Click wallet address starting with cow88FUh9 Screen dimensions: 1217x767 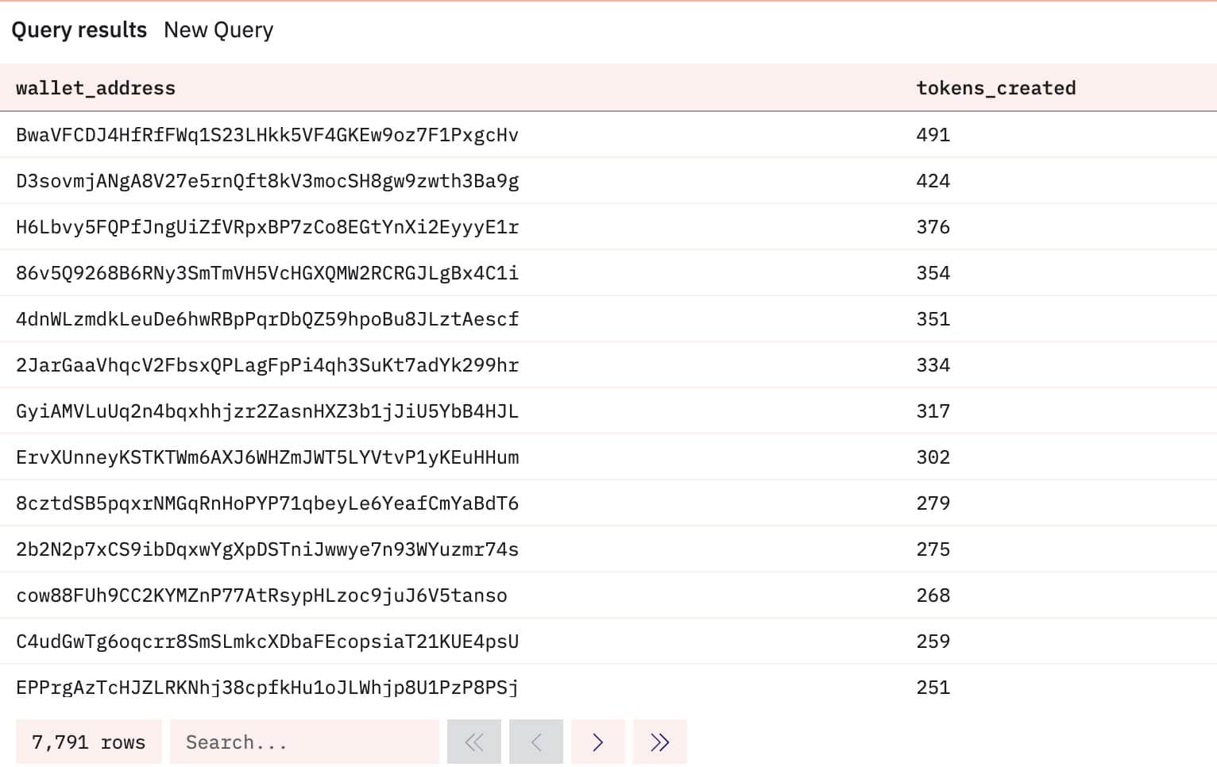click(x=261, y=595)
